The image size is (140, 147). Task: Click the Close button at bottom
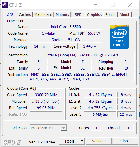pos(125,141)
